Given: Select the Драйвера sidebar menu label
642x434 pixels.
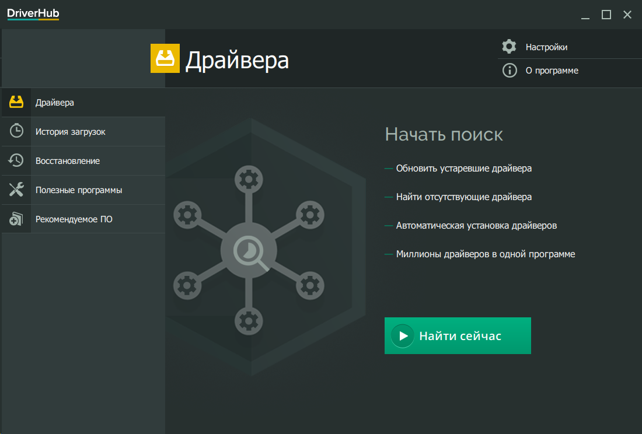Looking at the screenshot, I should 55,103.
